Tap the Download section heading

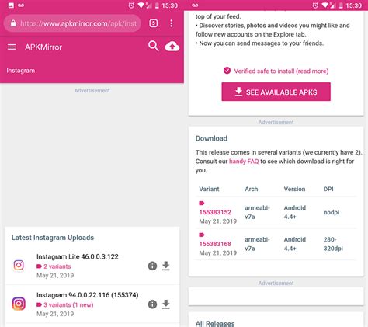click(x=211, y=138)
